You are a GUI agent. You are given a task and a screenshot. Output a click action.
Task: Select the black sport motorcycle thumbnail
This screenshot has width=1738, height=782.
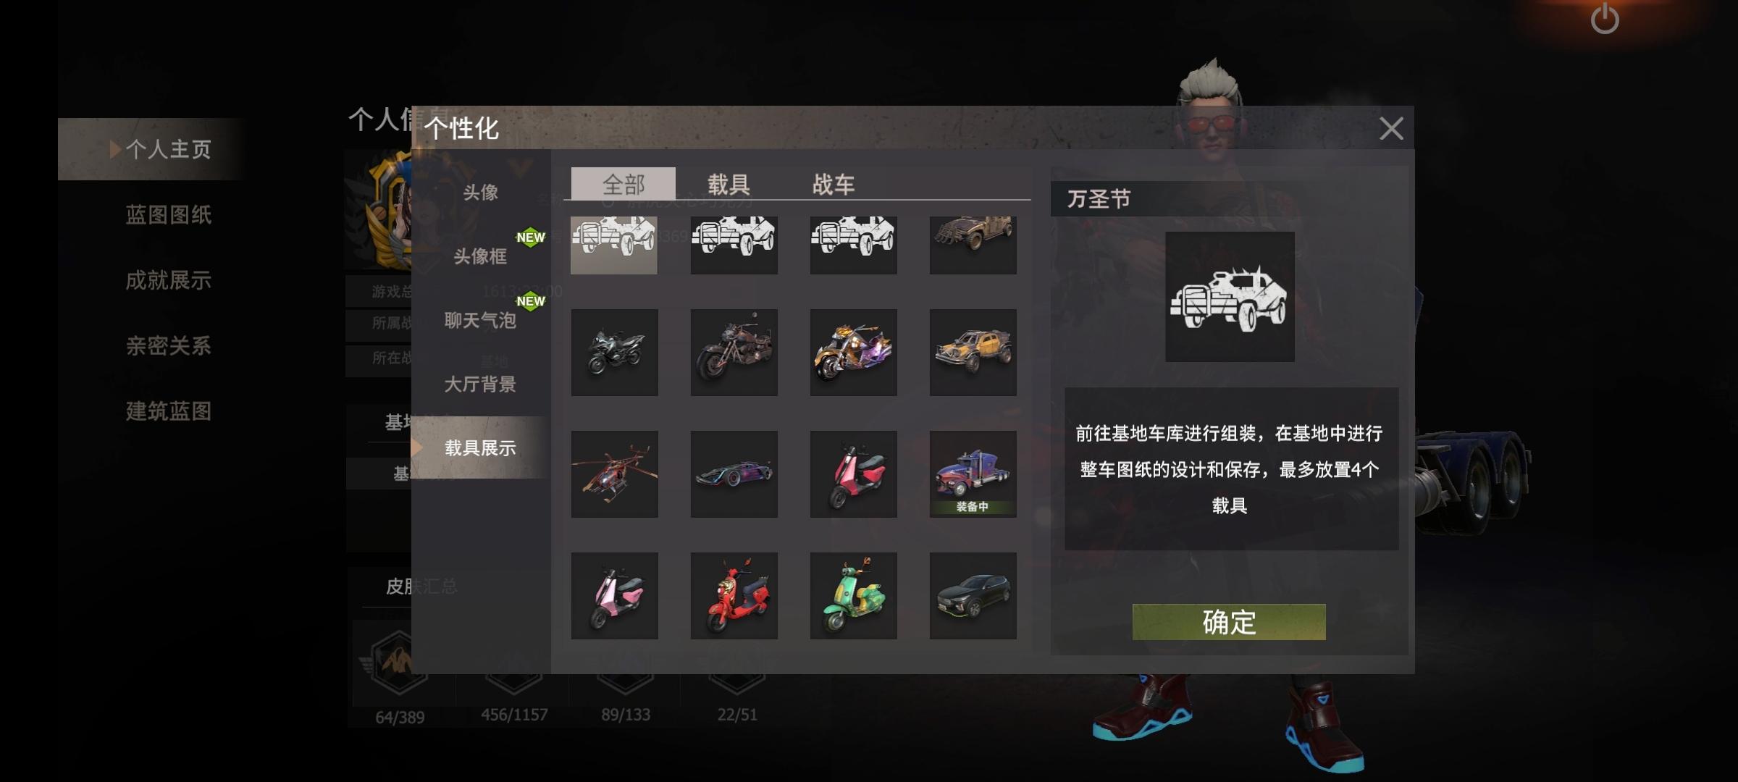(614, 353)
